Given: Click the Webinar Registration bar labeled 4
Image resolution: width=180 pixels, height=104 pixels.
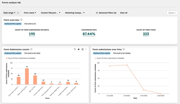Looking at the screenshot, I should [60, 84].
